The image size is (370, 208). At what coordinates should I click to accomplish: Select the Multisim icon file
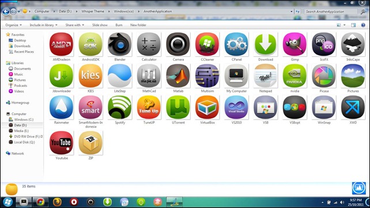(207, 76)
